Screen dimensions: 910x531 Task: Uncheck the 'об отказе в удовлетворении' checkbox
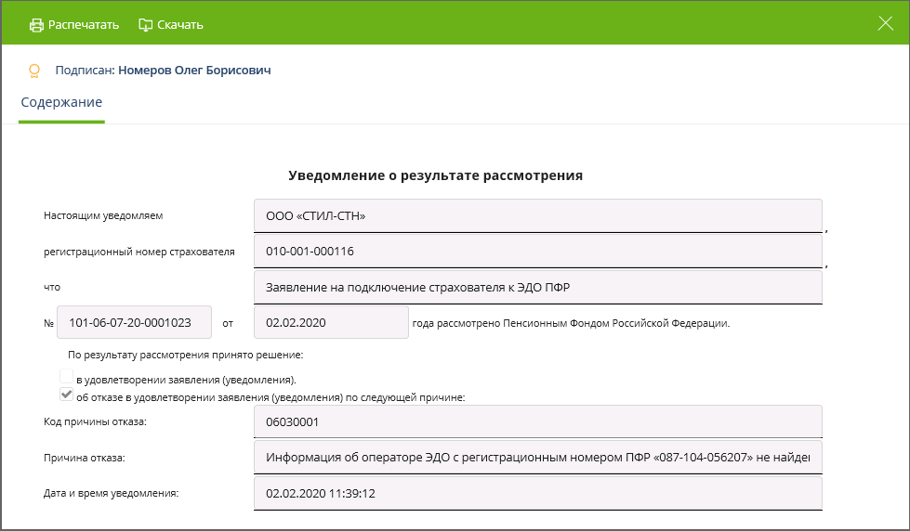66,395
